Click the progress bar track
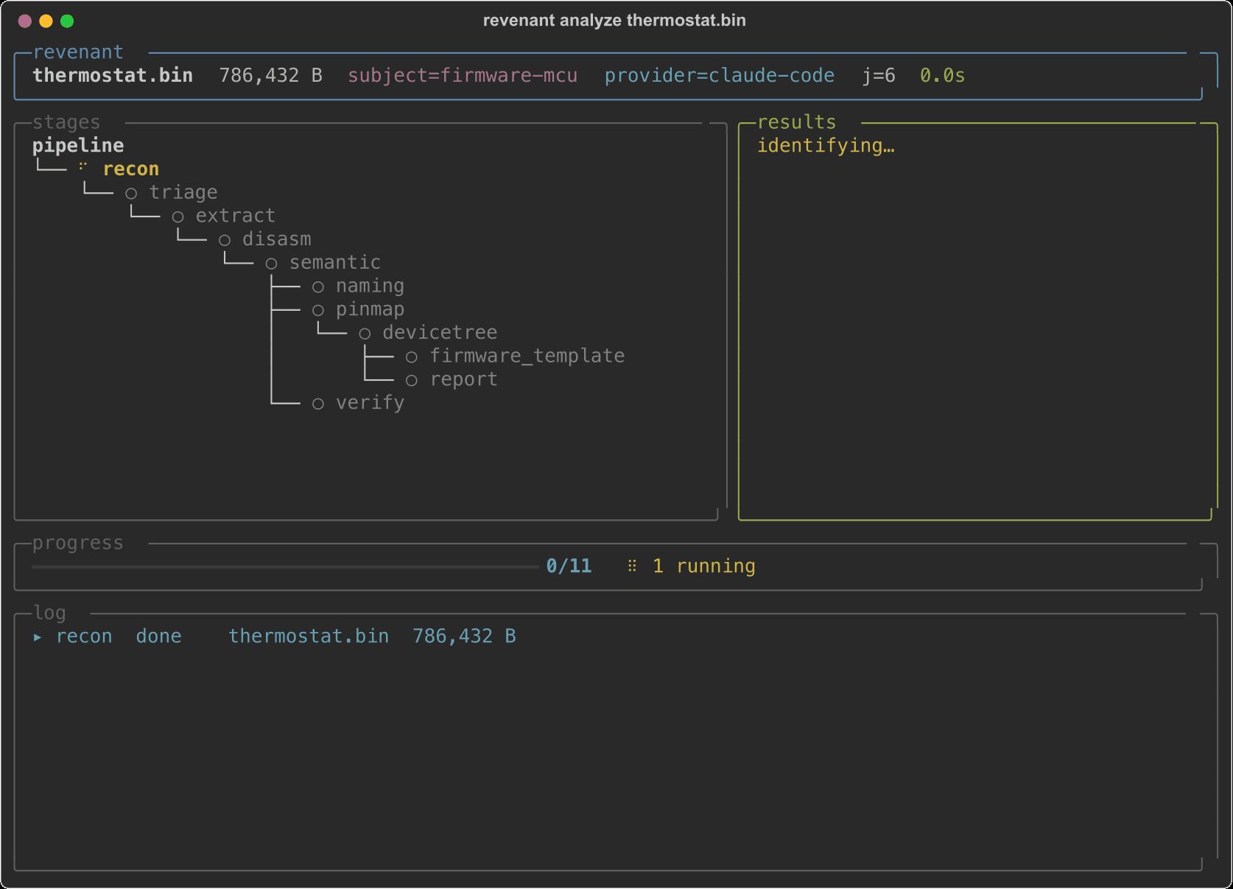Screen dimensions: 1233x889 pyautogui.click(x=286, y=566)
